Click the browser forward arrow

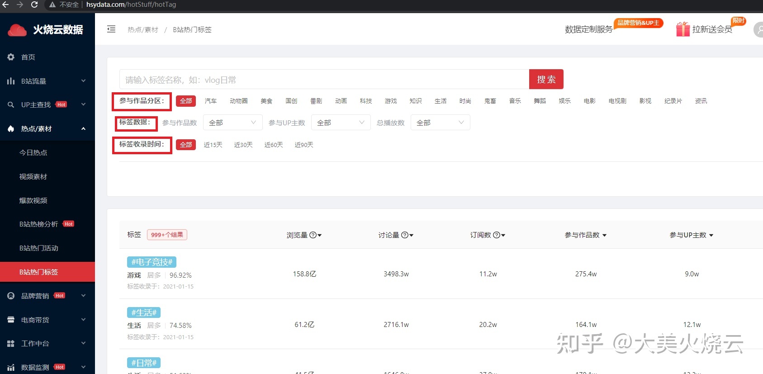coord(20,5)
